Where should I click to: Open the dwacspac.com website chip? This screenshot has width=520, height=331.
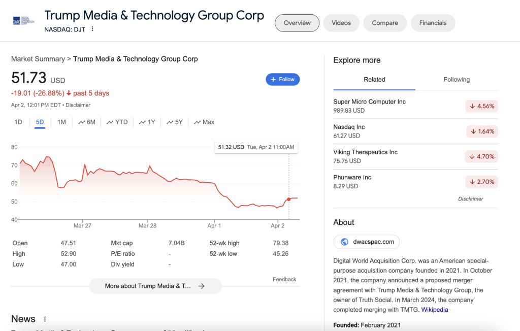tap(367, 242)
